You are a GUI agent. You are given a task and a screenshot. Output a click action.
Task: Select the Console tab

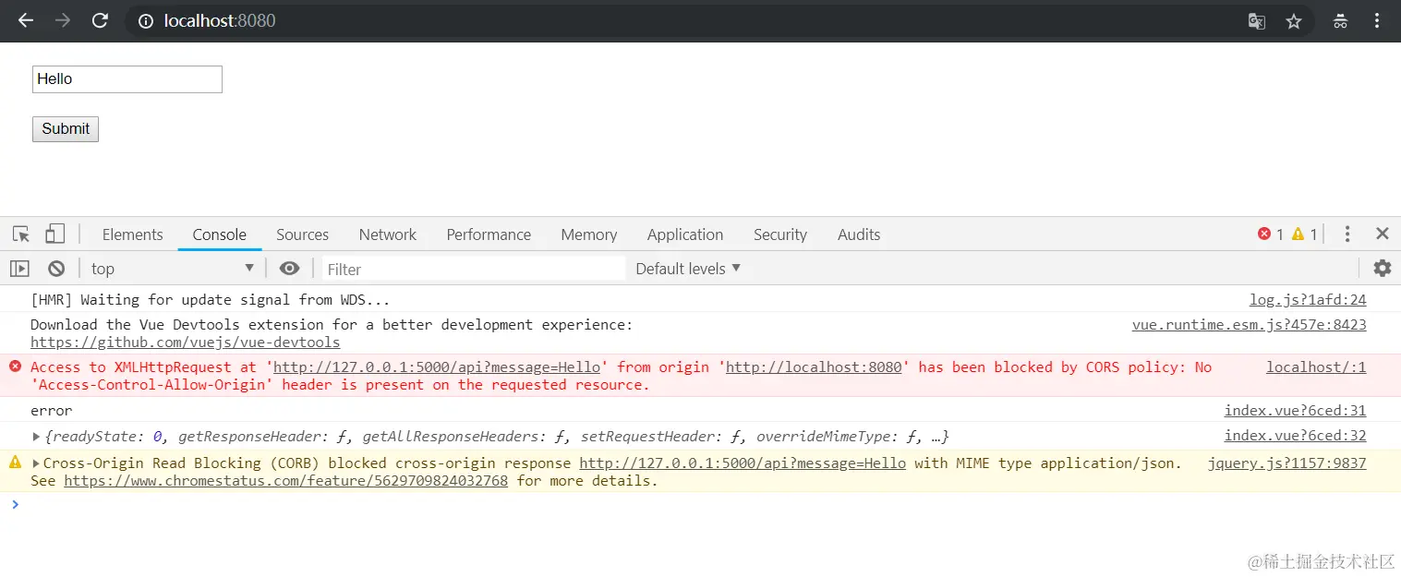220,234
